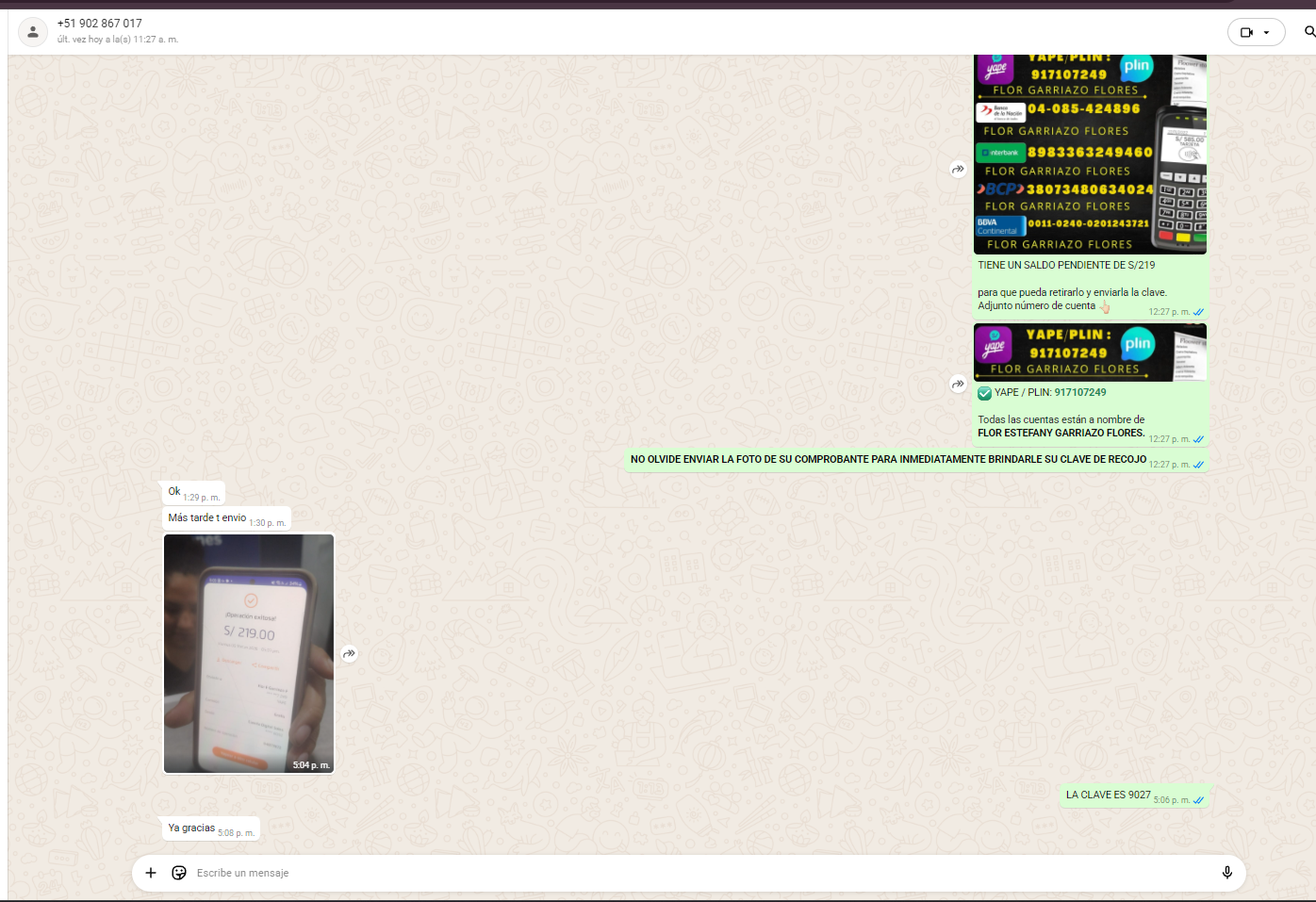Forward the bank accounts image message
This screenshot has width=1316, height=902.
tap(958, 170)
